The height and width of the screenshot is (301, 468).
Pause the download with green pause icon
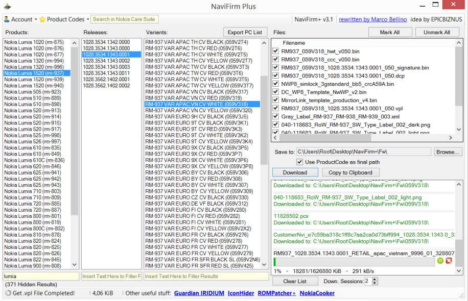(x=440, y=260)
